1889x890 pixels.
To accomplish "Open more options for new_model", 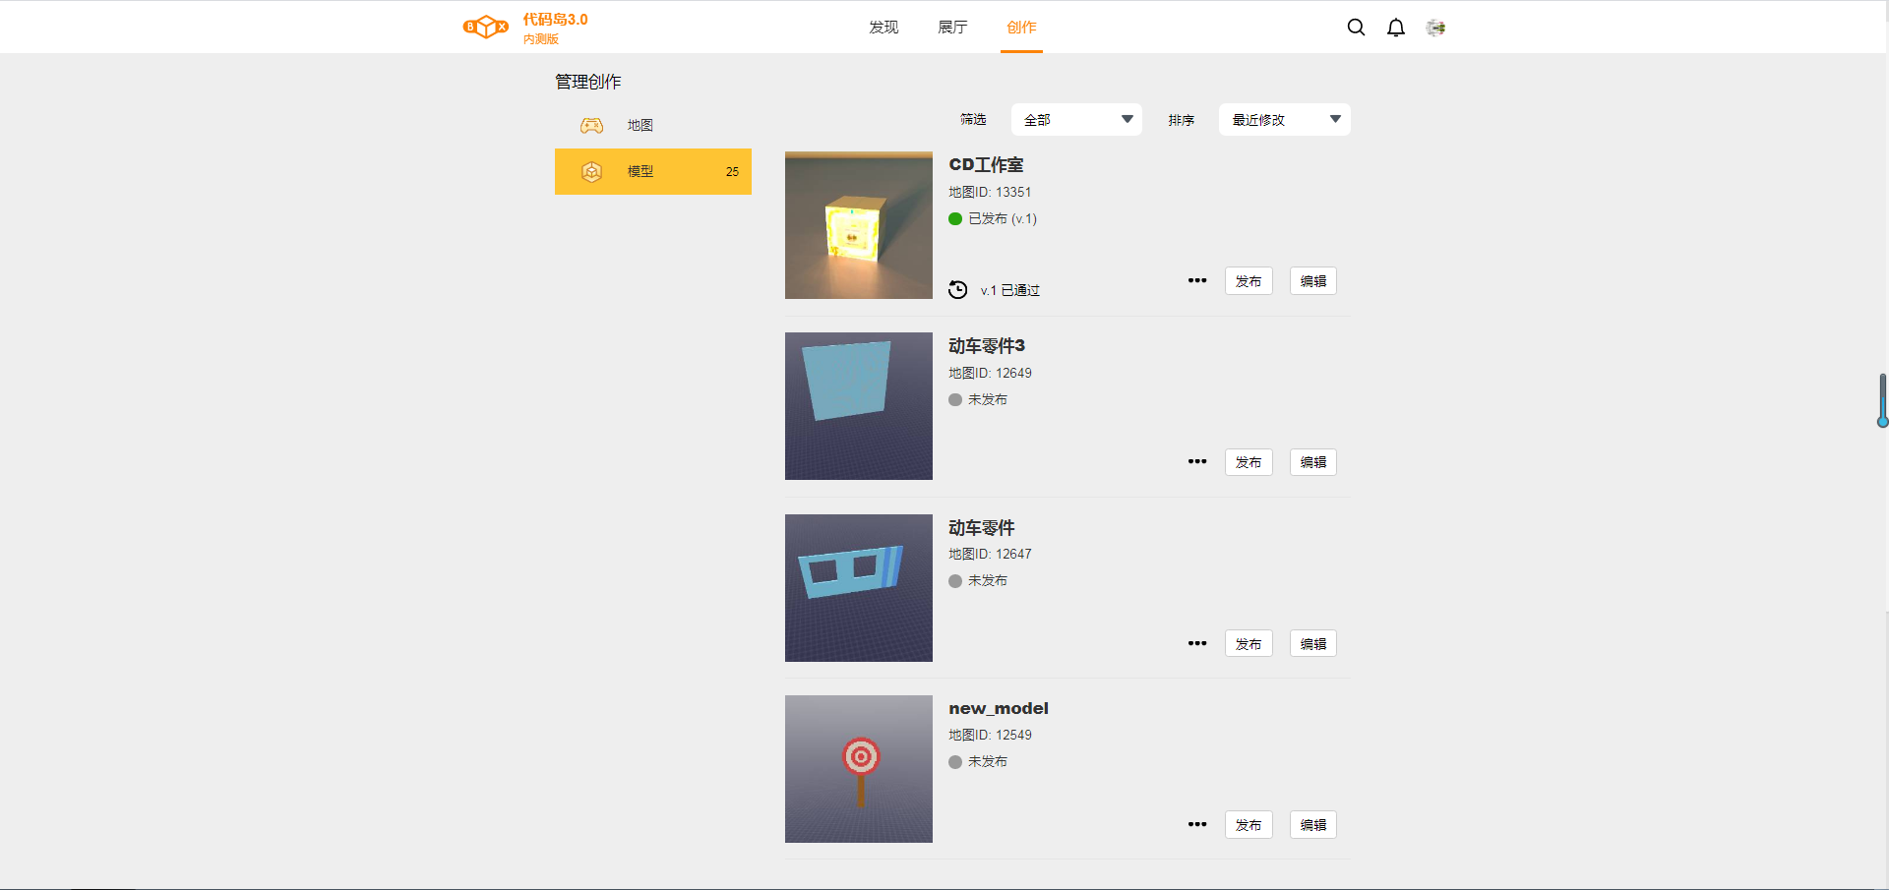I will tap(1197, 824).
